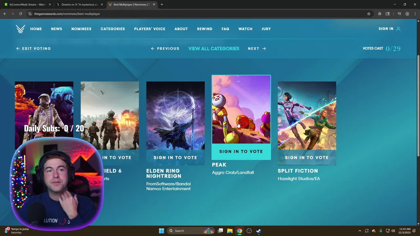The height and width of the screenshot is (236, 420).
Task: Click the Hazelight Studios/EA text
Action: (x=299, y=179)
